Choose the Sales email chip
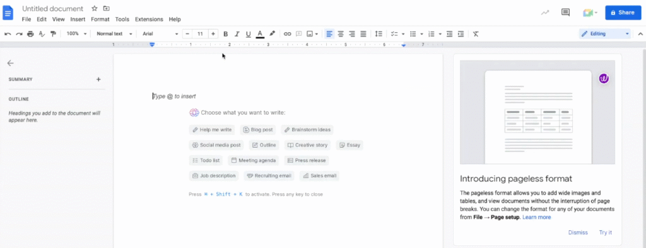 [319, 176]
